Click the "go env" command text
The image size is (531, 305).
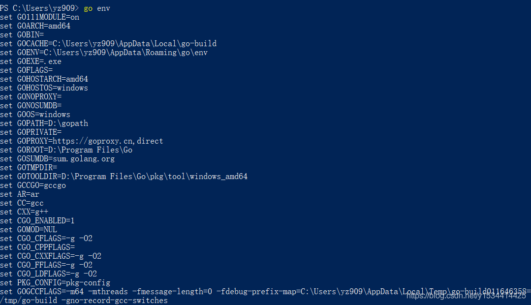96,8
